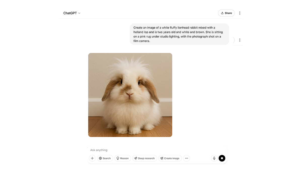Activate Create image mode
The width and height of the screenshot is (302, 170).
click(x=170, y=158)
